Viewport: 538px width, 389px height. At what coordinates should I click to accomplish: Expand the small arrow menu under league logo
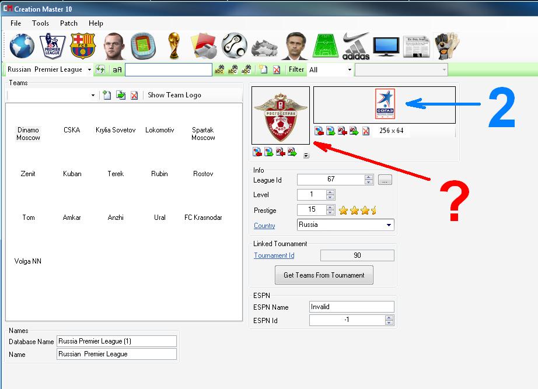coord(306,155)
